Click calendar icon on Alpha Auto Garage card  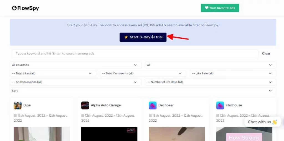(x=83, y=116)
